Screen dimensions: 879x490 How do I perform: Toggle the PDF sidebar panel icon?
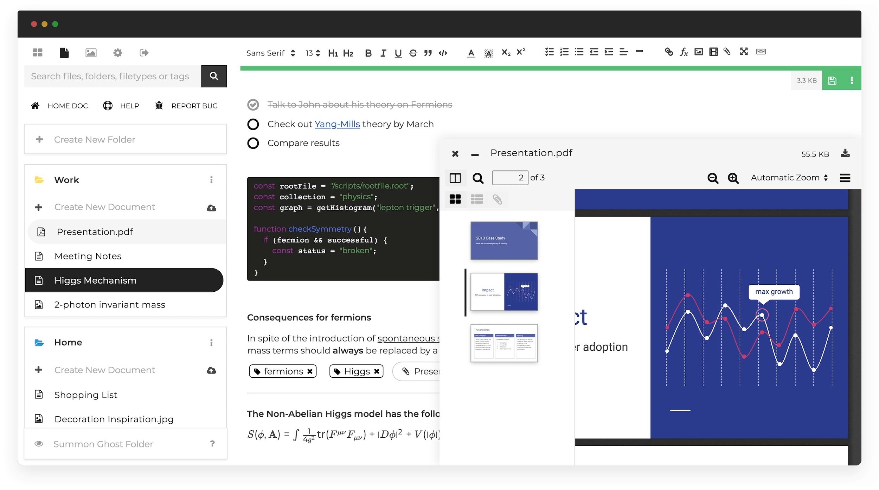click(455, 178)
